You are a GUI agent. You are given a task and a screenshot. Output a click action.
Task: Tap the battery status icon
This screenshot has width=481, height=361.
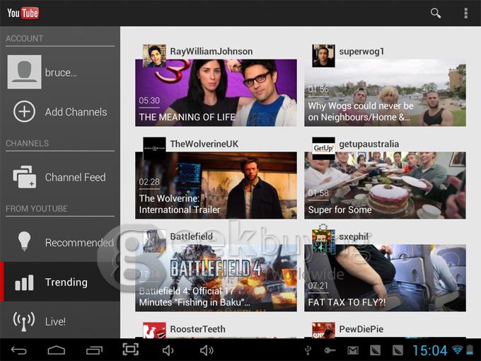(470, 350)
